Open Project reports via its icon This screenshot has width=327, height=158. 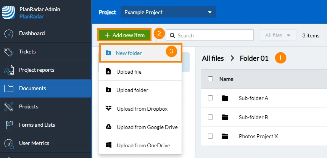pyautogui.click(x=9, y=70)
